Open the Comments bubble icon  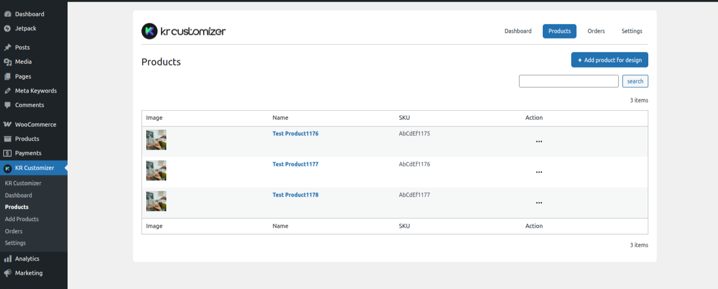[x=7, y=105]
